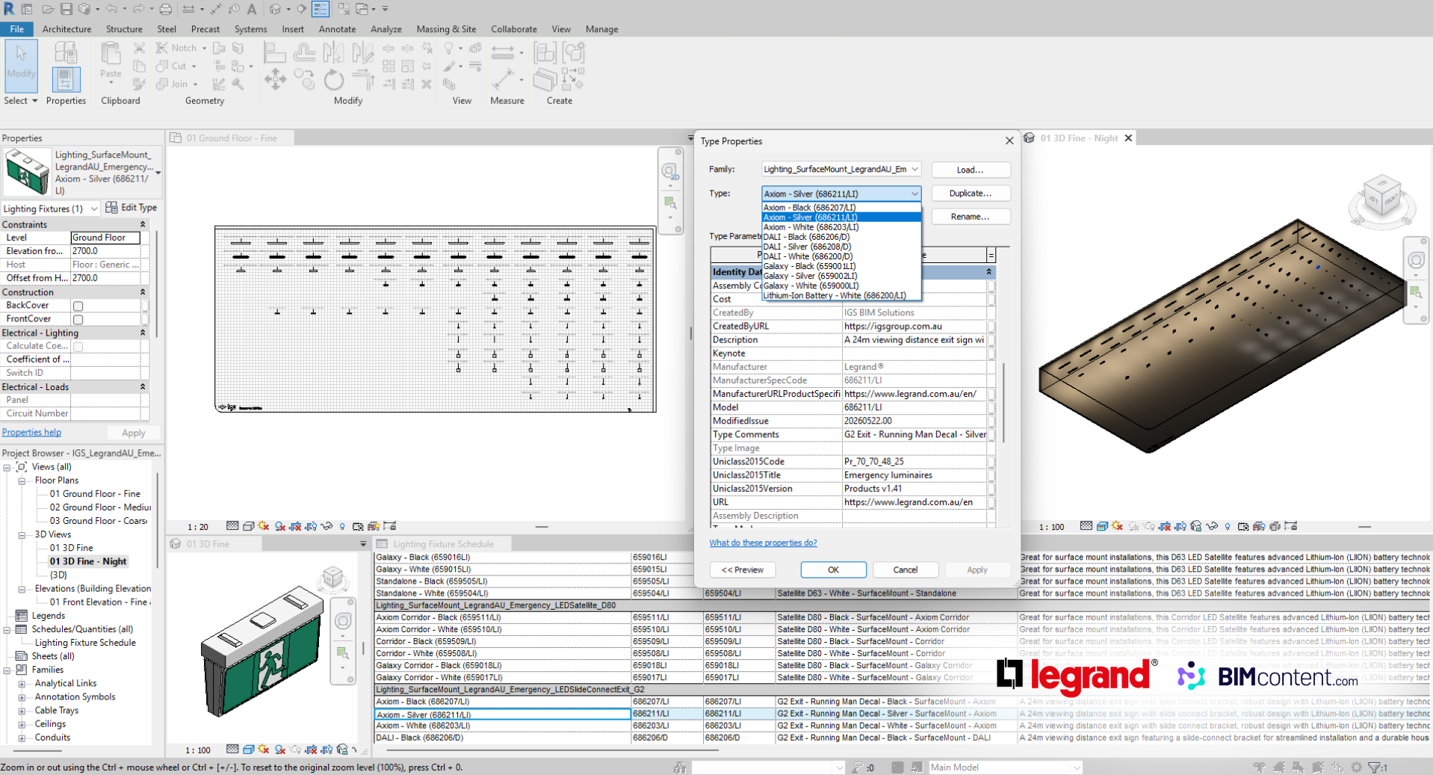Click the Rename... button
1433x775 pixels.
point(971,216)
